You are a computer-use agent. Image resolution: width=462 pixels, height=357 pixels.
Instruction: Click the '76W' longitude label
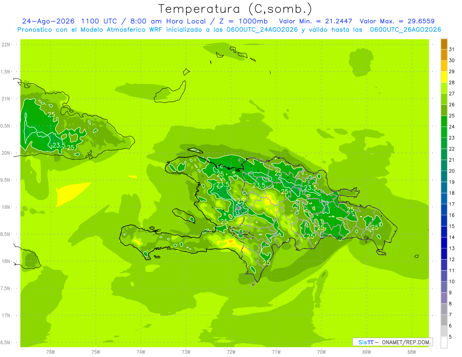(50, 352)
